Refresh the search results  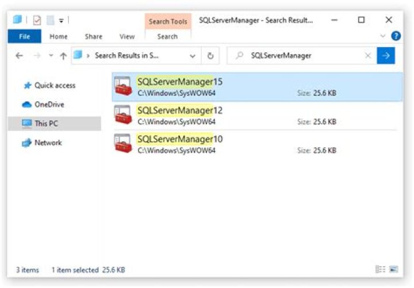coord(210,56)
